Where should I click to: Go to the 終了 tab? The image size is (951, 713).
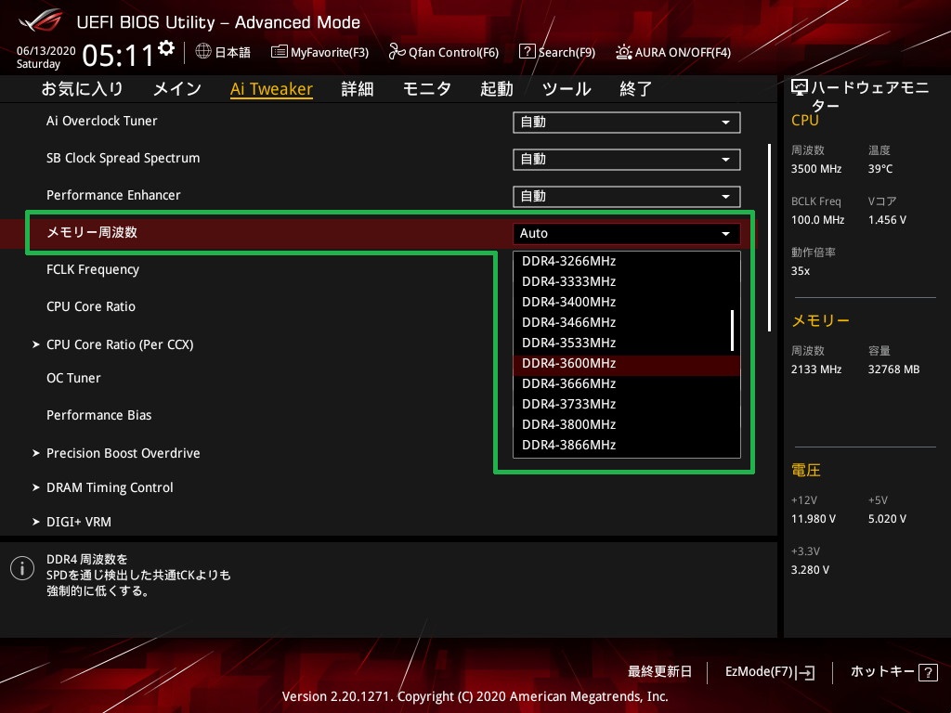click(635, 89)
